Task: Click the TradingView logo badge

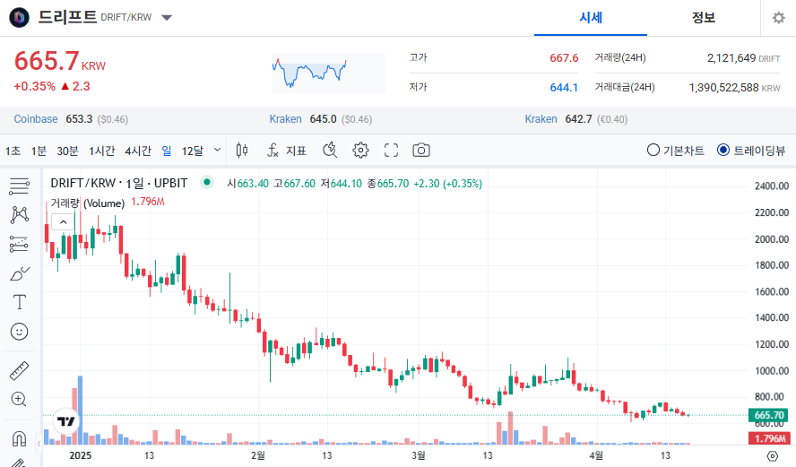Action: coord(66,420)
